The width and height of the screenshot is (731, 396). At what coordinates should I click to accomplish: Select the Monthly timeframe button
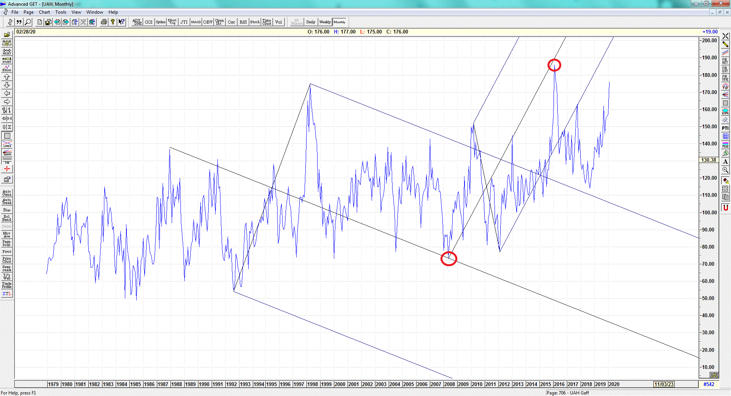(340, 22)
